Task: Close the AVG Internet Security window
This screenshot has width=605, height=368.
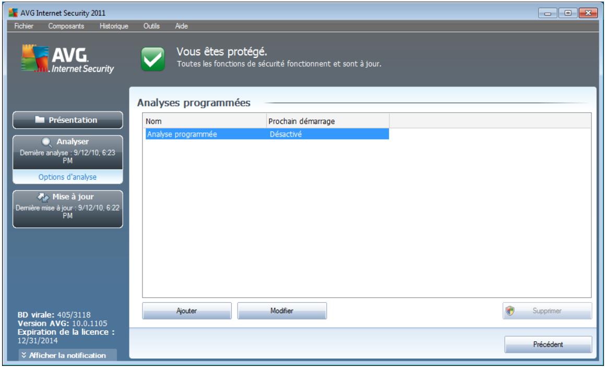Action: 588,13
